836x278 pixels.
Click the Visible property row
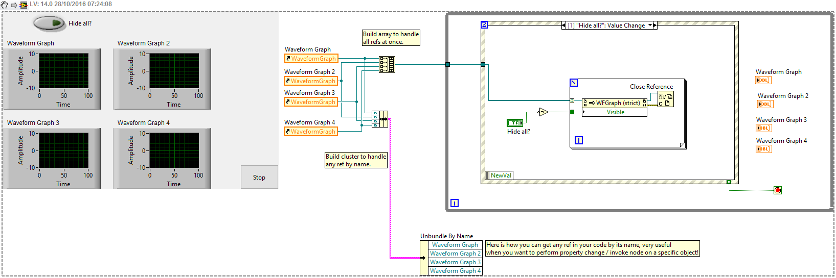615,112
